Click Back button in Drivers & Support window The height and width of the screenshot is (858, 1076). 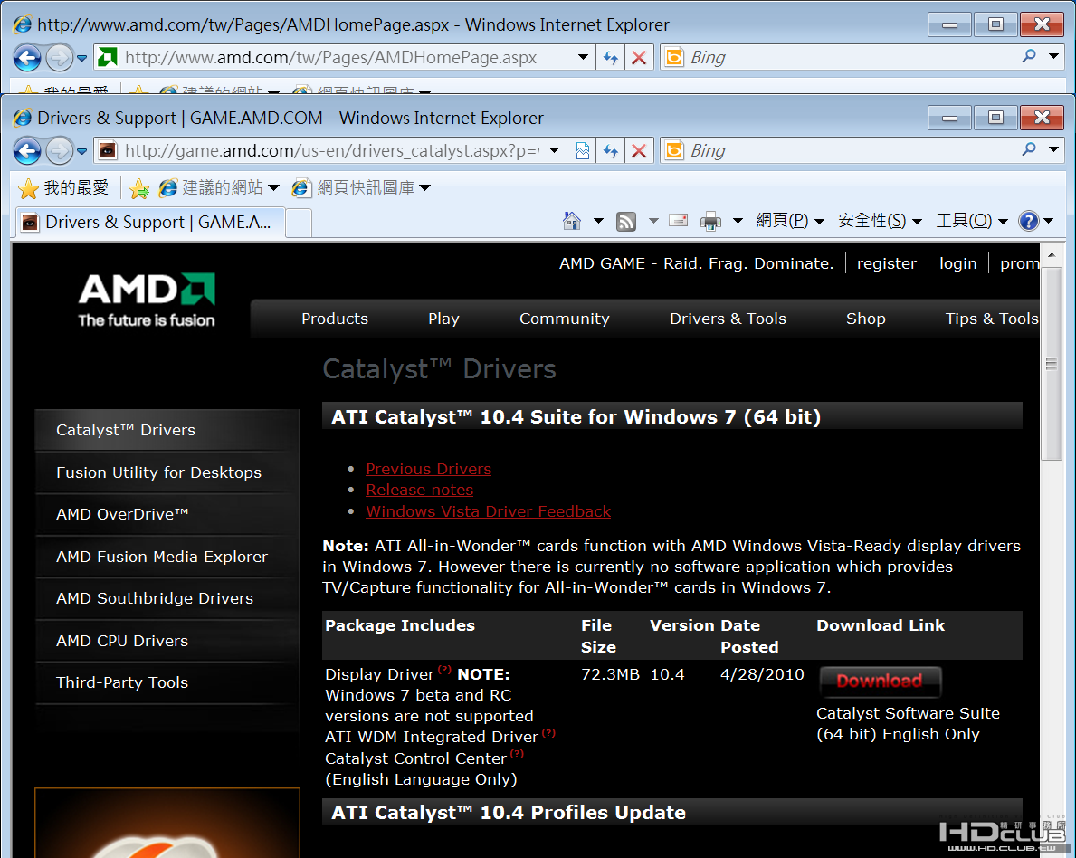pos(27,151)
